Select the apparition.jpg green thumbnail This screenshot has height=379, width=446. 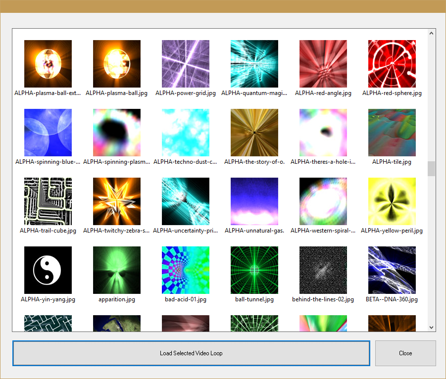[117, 270]
